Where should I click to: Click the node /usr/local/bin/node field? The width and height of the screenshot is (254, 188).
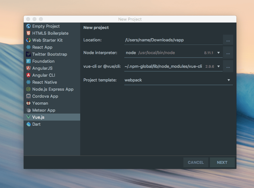173,53
